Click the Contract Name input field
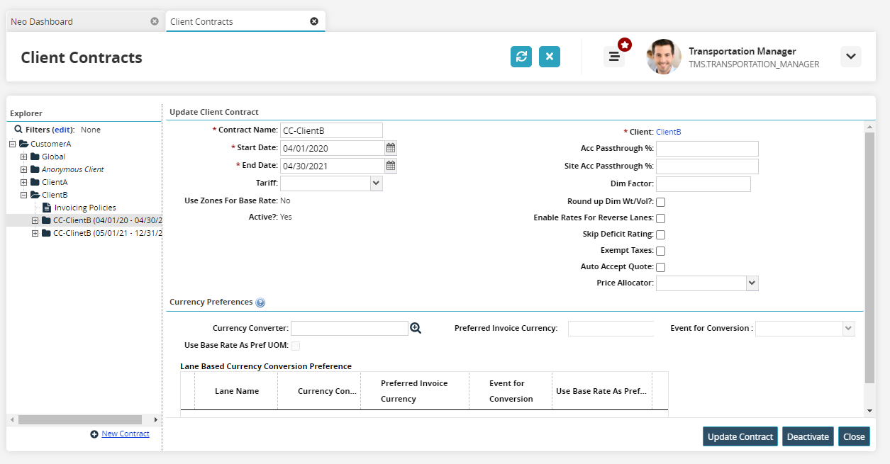 331,130
